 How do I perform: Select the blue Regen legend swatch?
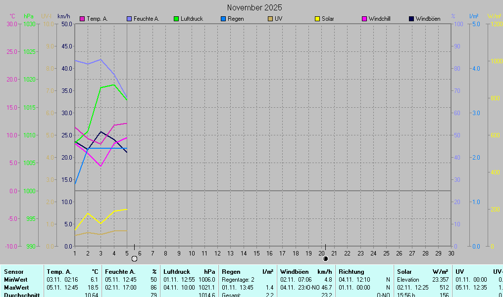[x=223, y=19]
